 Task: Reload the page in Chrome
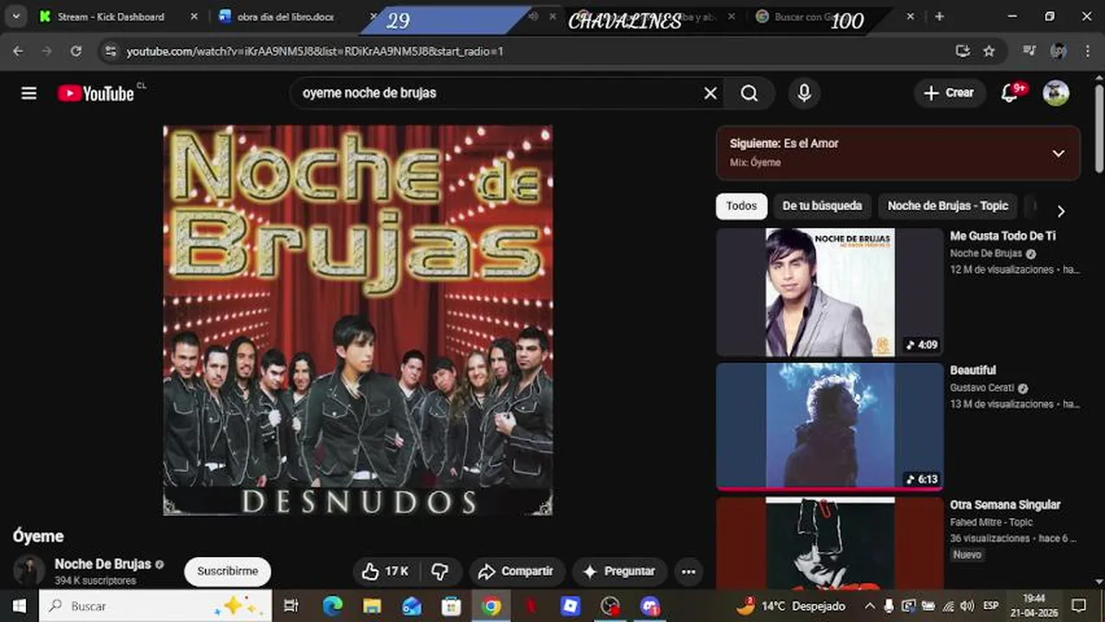point(76,51)
